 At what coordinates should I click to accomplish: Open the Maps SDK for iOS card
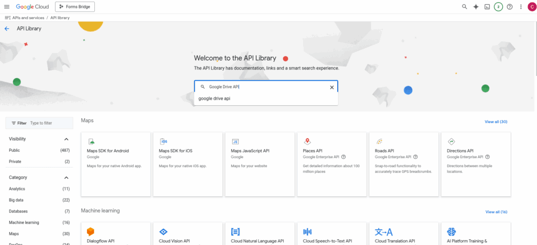coord(188,164)
